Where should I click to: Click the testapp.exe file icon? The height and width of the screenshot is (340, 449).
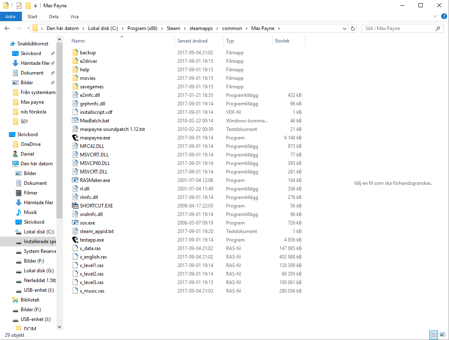click(x=75, y=239)
